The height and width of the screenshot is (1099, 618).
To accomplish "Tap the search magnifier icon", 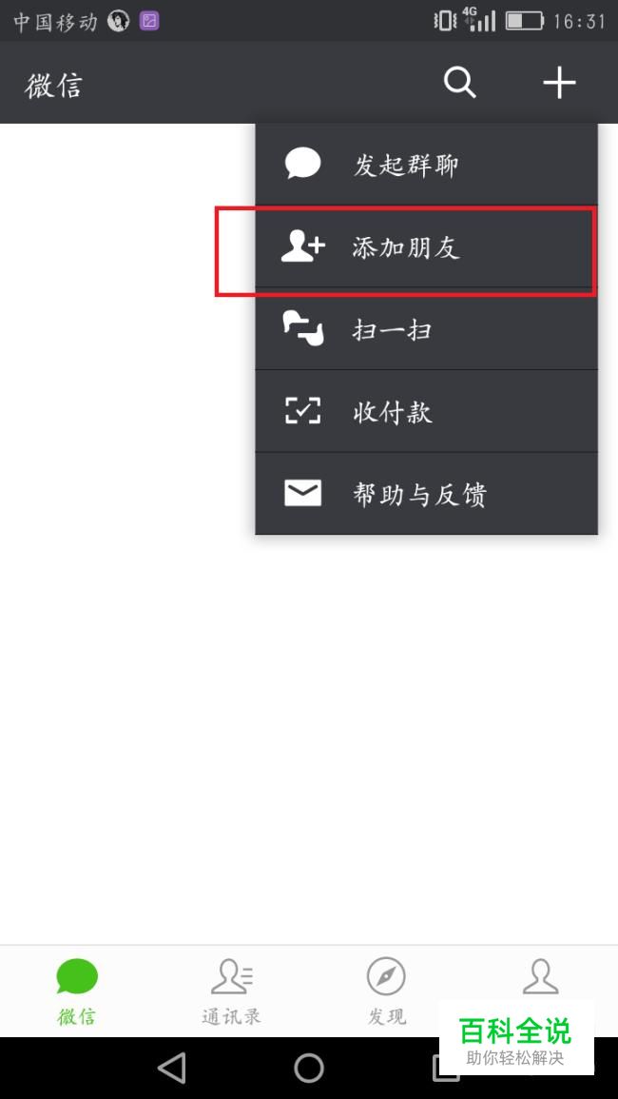I will pyautogui.click(x=459, y=83).
